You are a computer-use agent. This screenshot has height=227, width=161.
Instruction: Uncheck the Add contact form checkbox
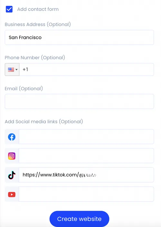(9, 9)
